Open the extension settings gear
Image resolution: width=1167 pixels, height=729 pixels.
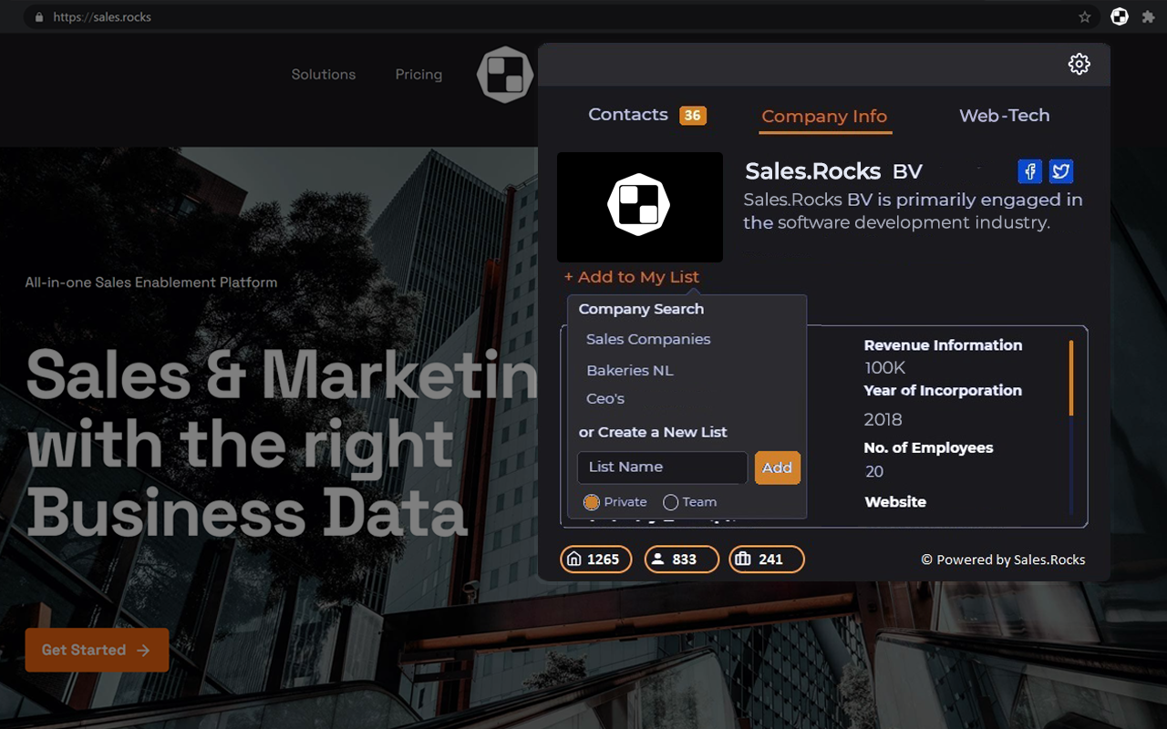coord(1079,64)
